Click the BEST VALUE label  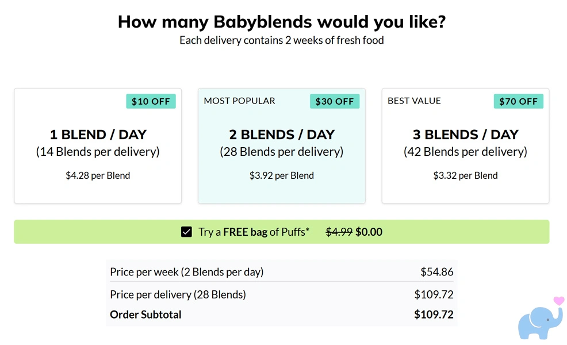click(x=414, y=101)
